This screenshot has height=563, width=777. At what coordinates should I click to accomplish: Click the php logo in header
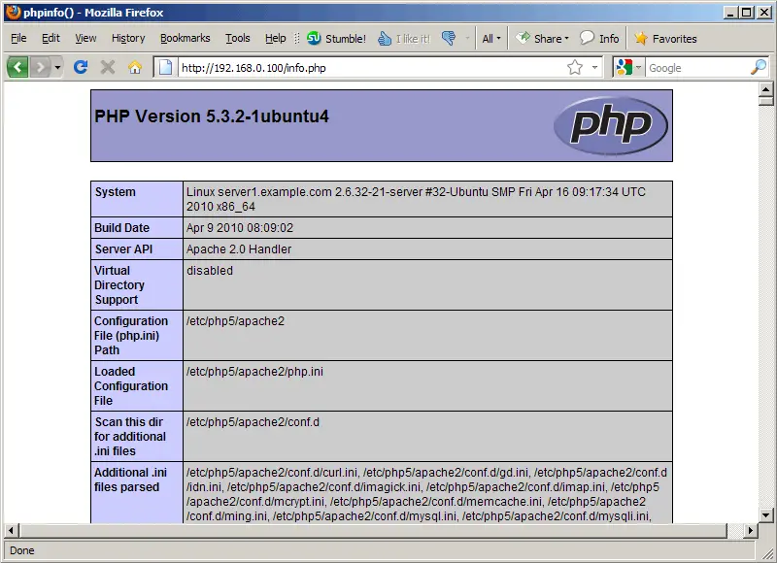point(611,125)
